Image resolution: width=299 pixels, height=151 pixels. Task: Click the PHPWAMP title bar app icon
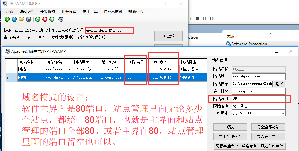point(4,4)
